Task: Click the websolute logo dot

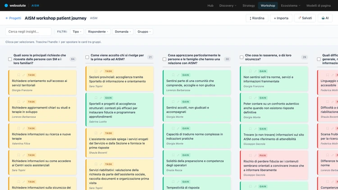Action: (x=6, y=5)
